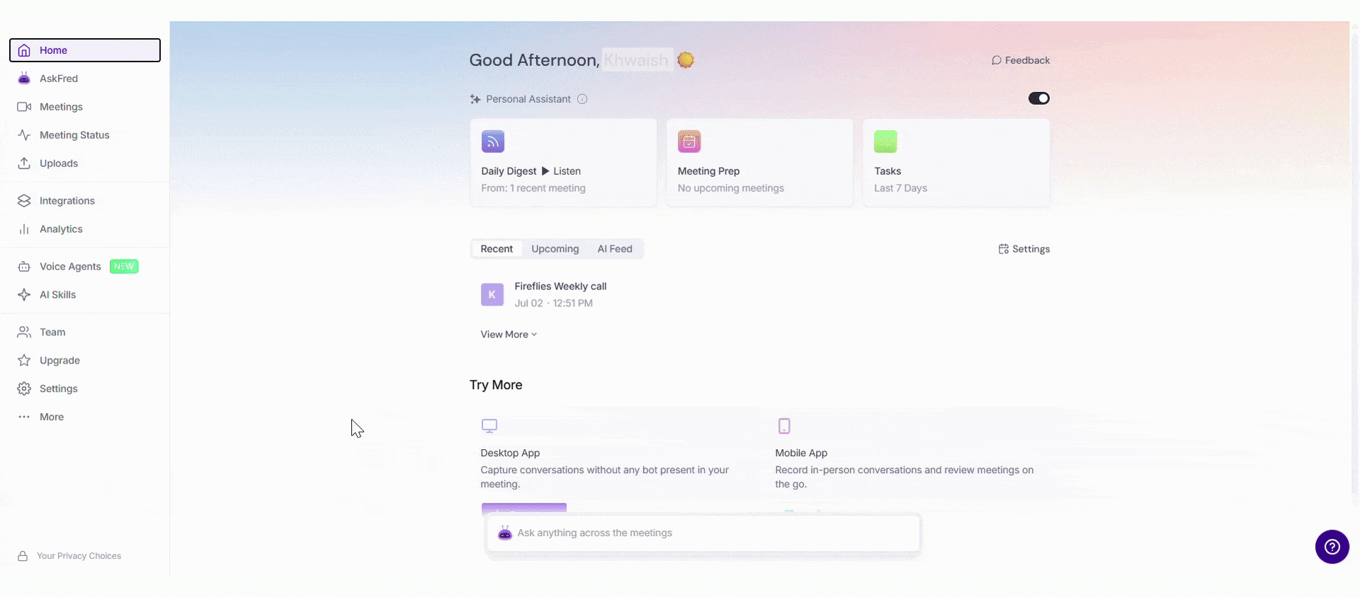Select the Uploads icon in sidebar
The width and height of the screenshot is (1360, 597).
click(x=24, y=163)
